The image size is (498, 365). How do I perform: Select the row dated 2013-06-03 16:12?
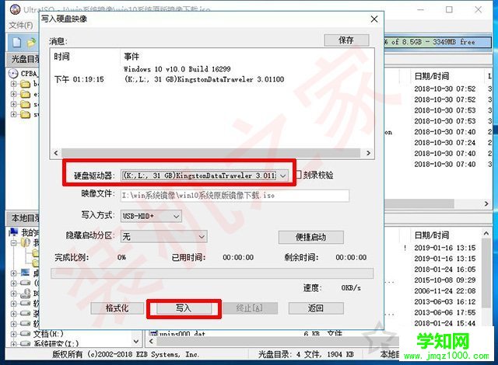(x=444, y=302)
